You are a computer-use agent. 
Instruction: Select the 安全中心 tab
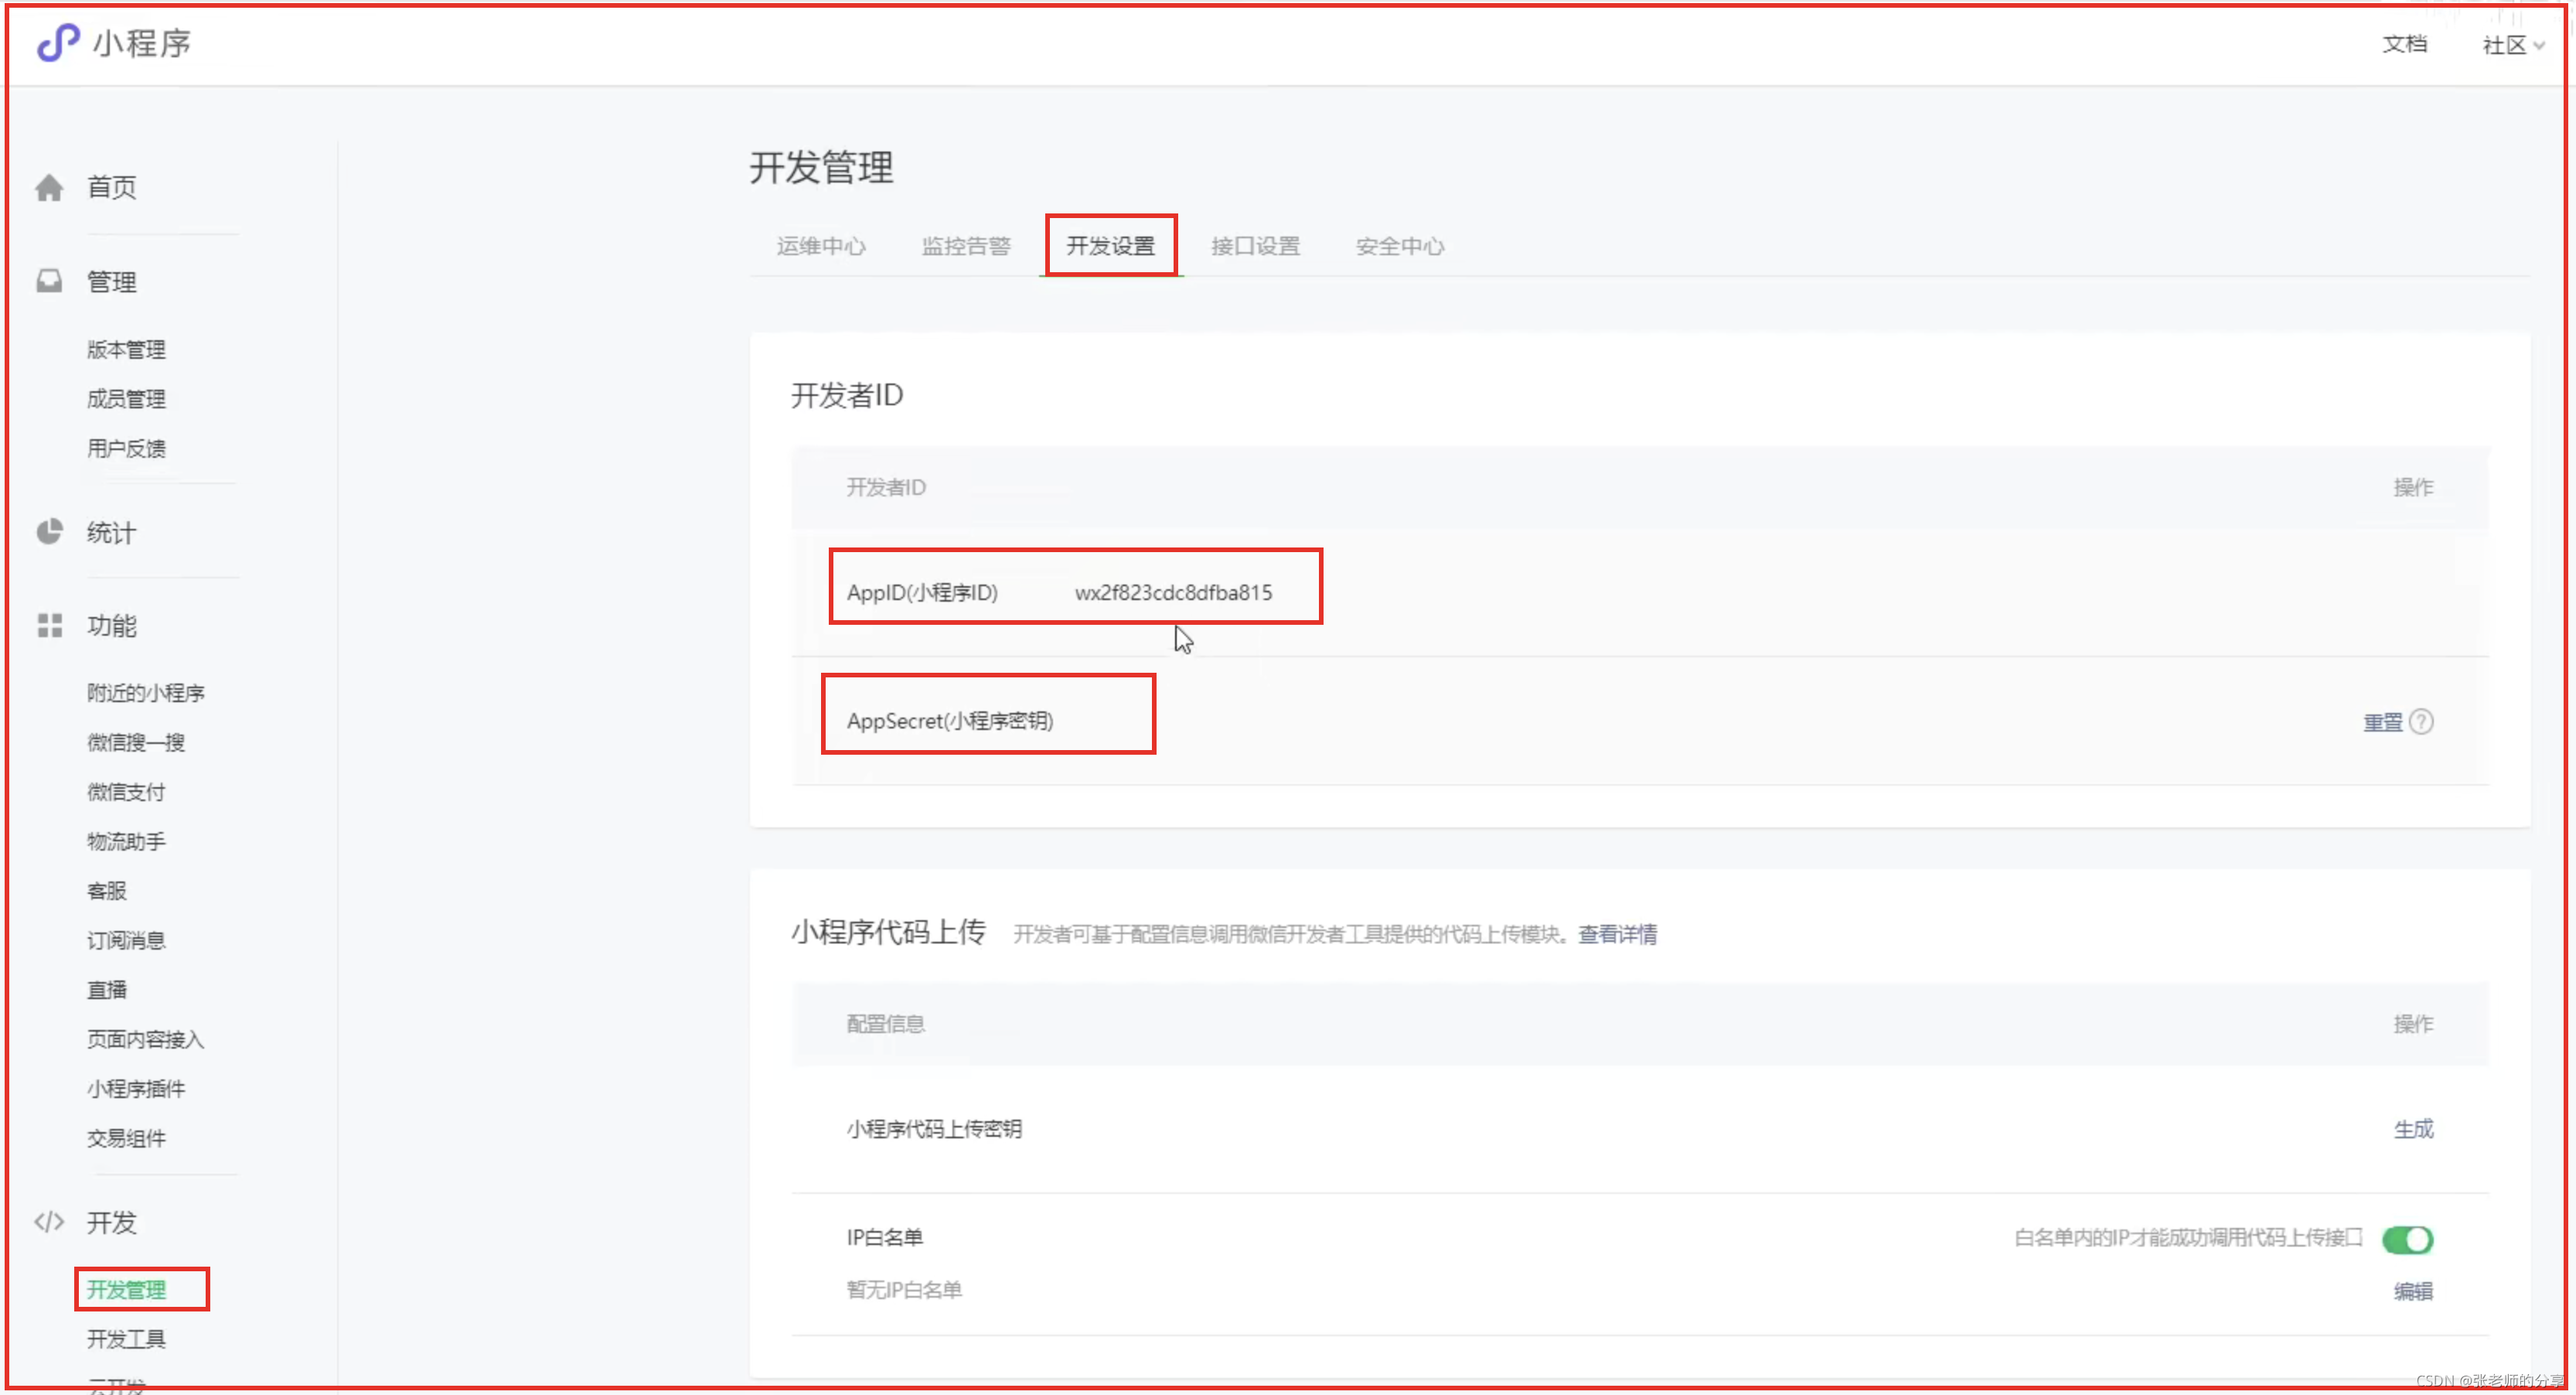[x=1399, y=246]
